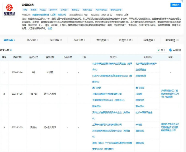186x152 pixels.
Task: Switch to the 核心成员 tab
Action: 32,40
